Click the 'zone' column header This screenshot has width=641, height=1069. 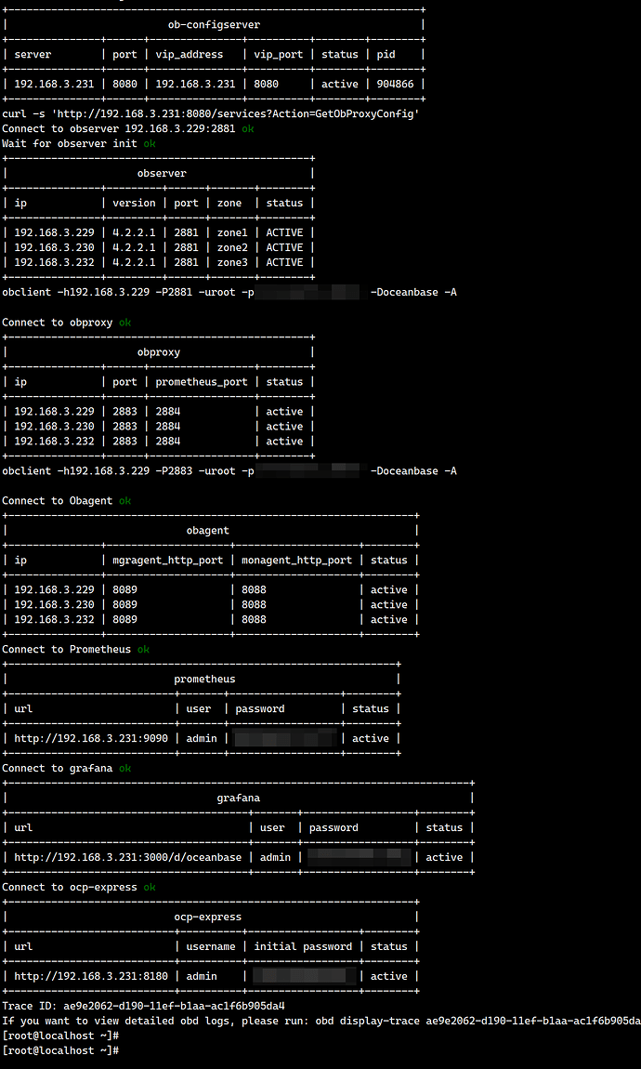pyautogui.click(x=229, y=203)
